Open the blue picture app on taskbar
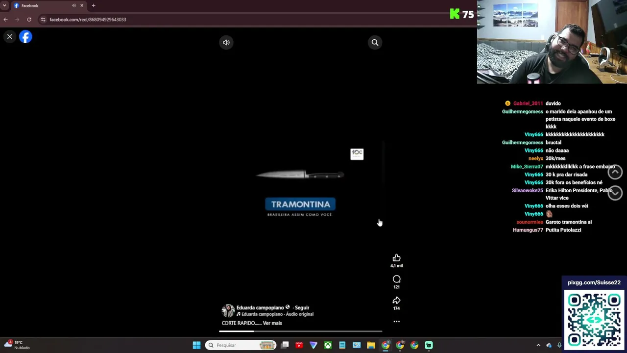The width and height of the screenshot is (627, 353). (357, 345)
